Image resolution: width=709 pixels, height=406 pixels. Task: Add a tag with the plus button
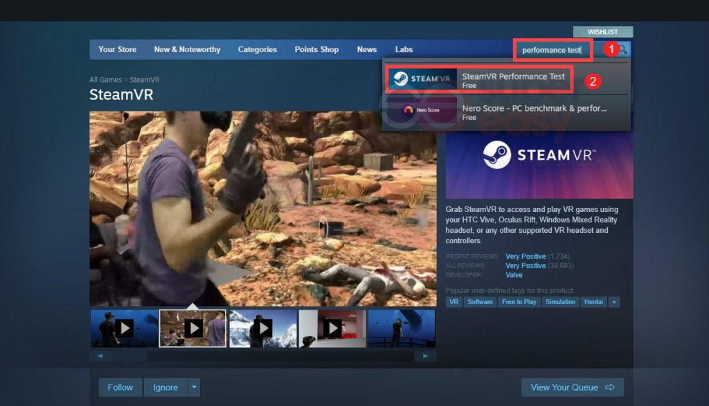tap(613, 302)
